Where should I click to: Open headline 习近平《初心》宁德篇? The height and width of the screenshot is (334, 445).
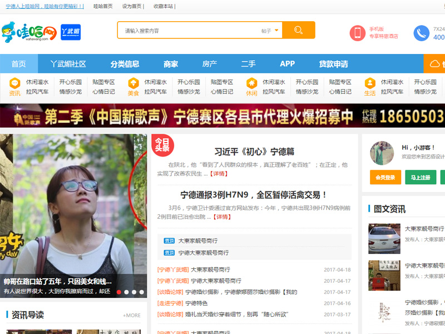tap(254, 151)
